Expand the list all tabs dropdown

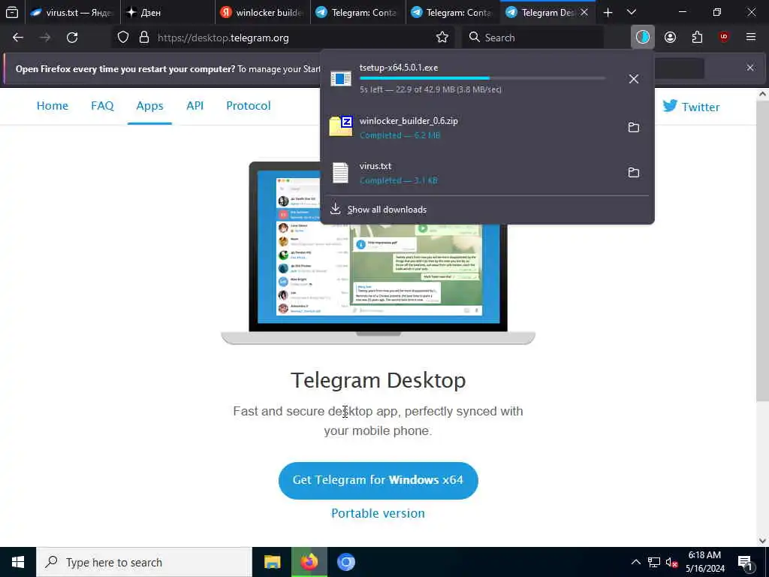(632, 13)
